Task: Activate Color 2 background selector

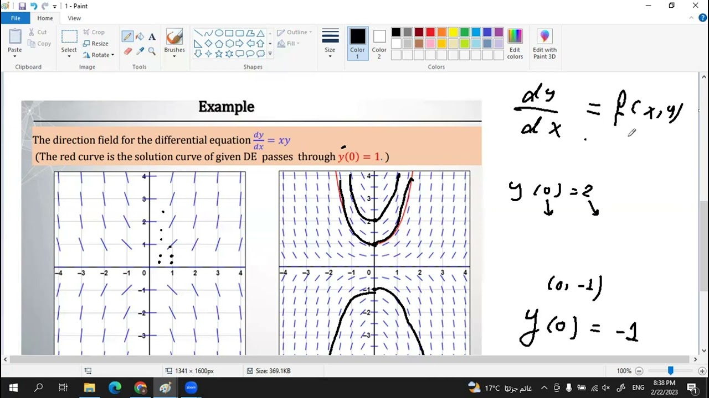Action: click(379, 44)
